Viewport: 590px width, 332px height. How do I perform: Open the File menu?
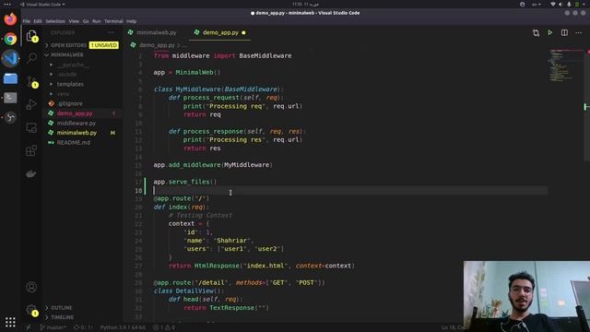[x=27, y=21]
